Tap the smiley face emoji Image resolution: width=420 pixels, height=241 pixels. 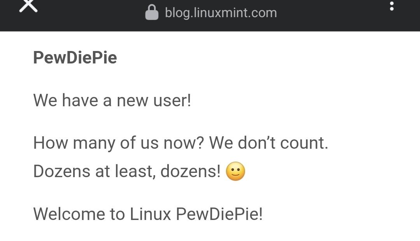tap(235, 171)
